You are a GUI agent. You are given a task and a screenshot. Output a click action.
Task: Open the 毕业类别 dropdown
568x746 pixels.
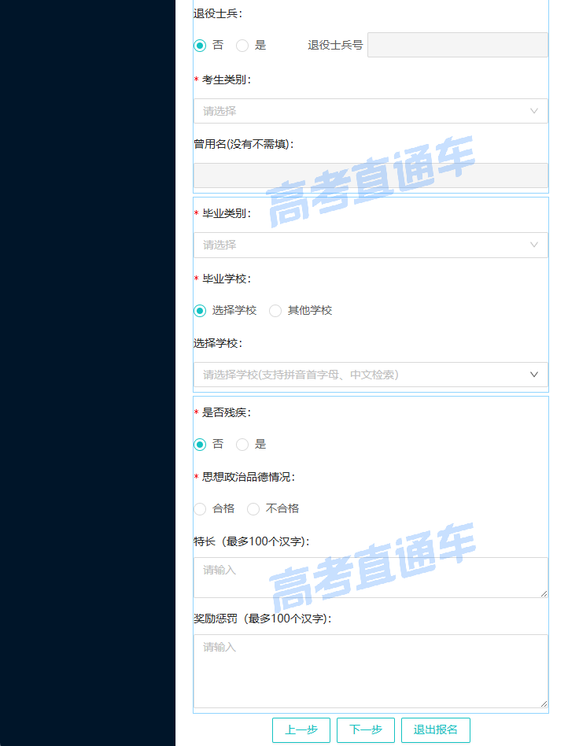click(x=371, y=245)
